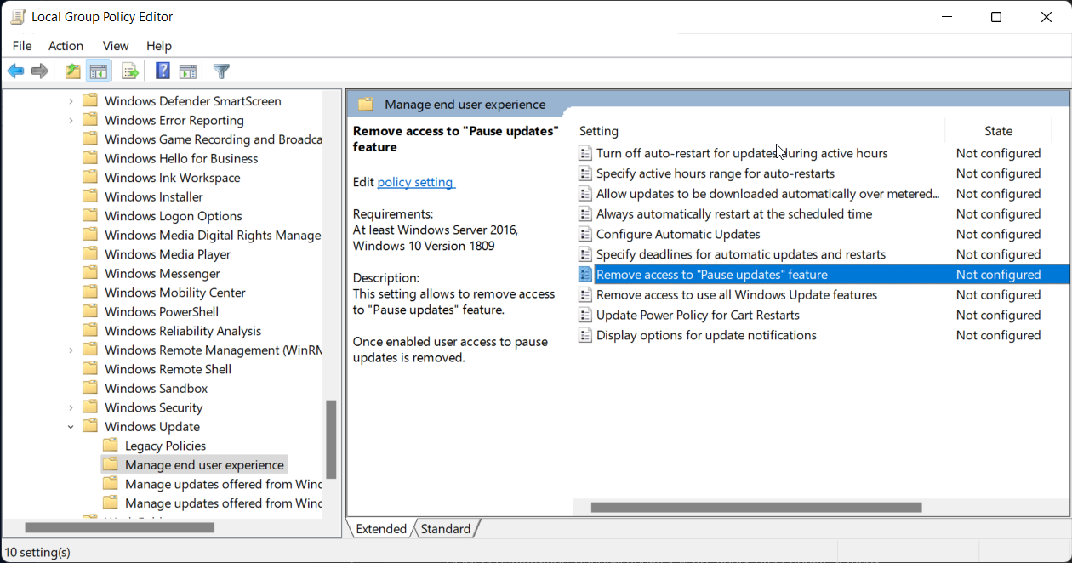
Task: Expand the Windows Security tree node
Action: tap(71, 407)
